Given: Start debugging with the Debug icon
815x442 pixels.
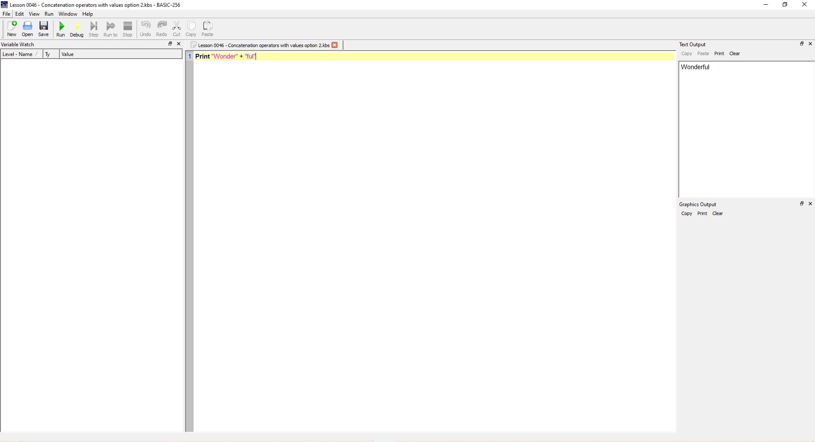Looking at the screenshot, I should click(x=77, y=29).
